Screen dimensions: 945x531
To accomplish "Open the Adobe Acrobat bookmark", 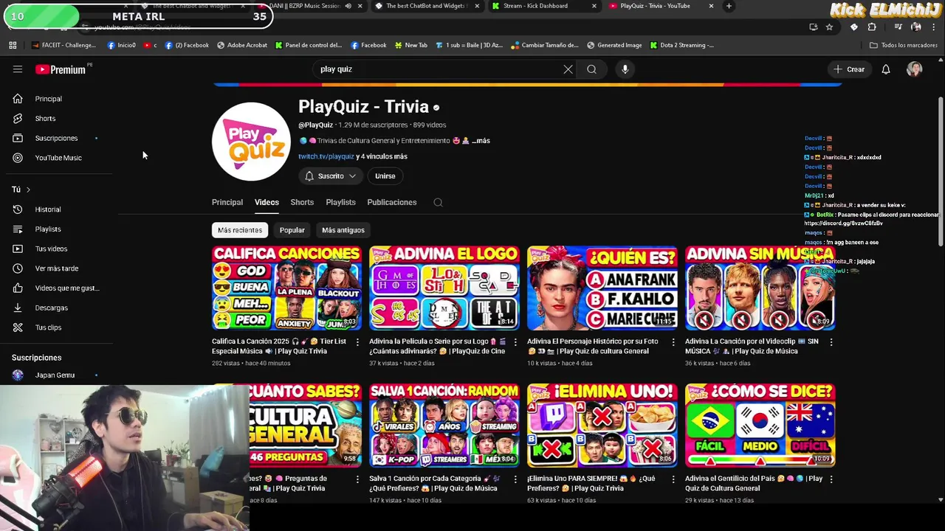I will [x=242, y=45].
